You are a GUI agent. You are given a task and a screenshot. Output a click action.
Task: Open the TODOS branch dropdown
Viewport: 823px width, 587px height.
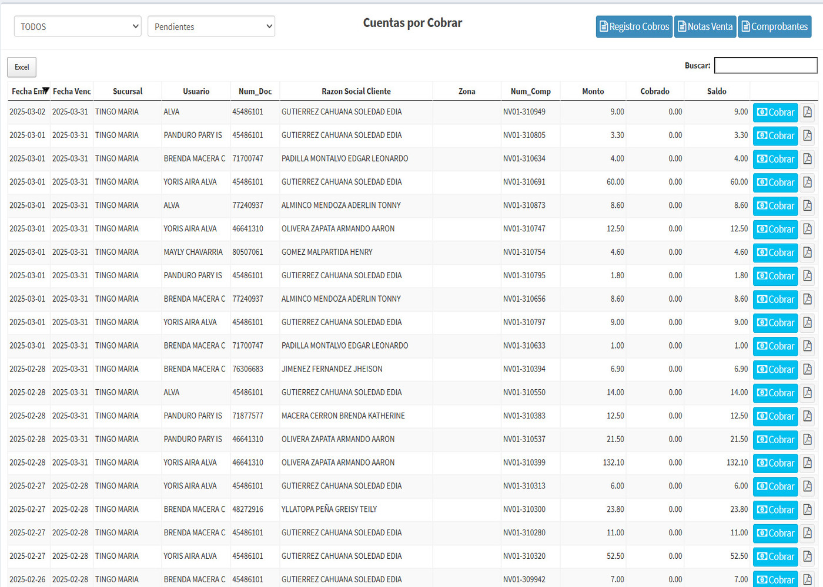coord(78,26)
